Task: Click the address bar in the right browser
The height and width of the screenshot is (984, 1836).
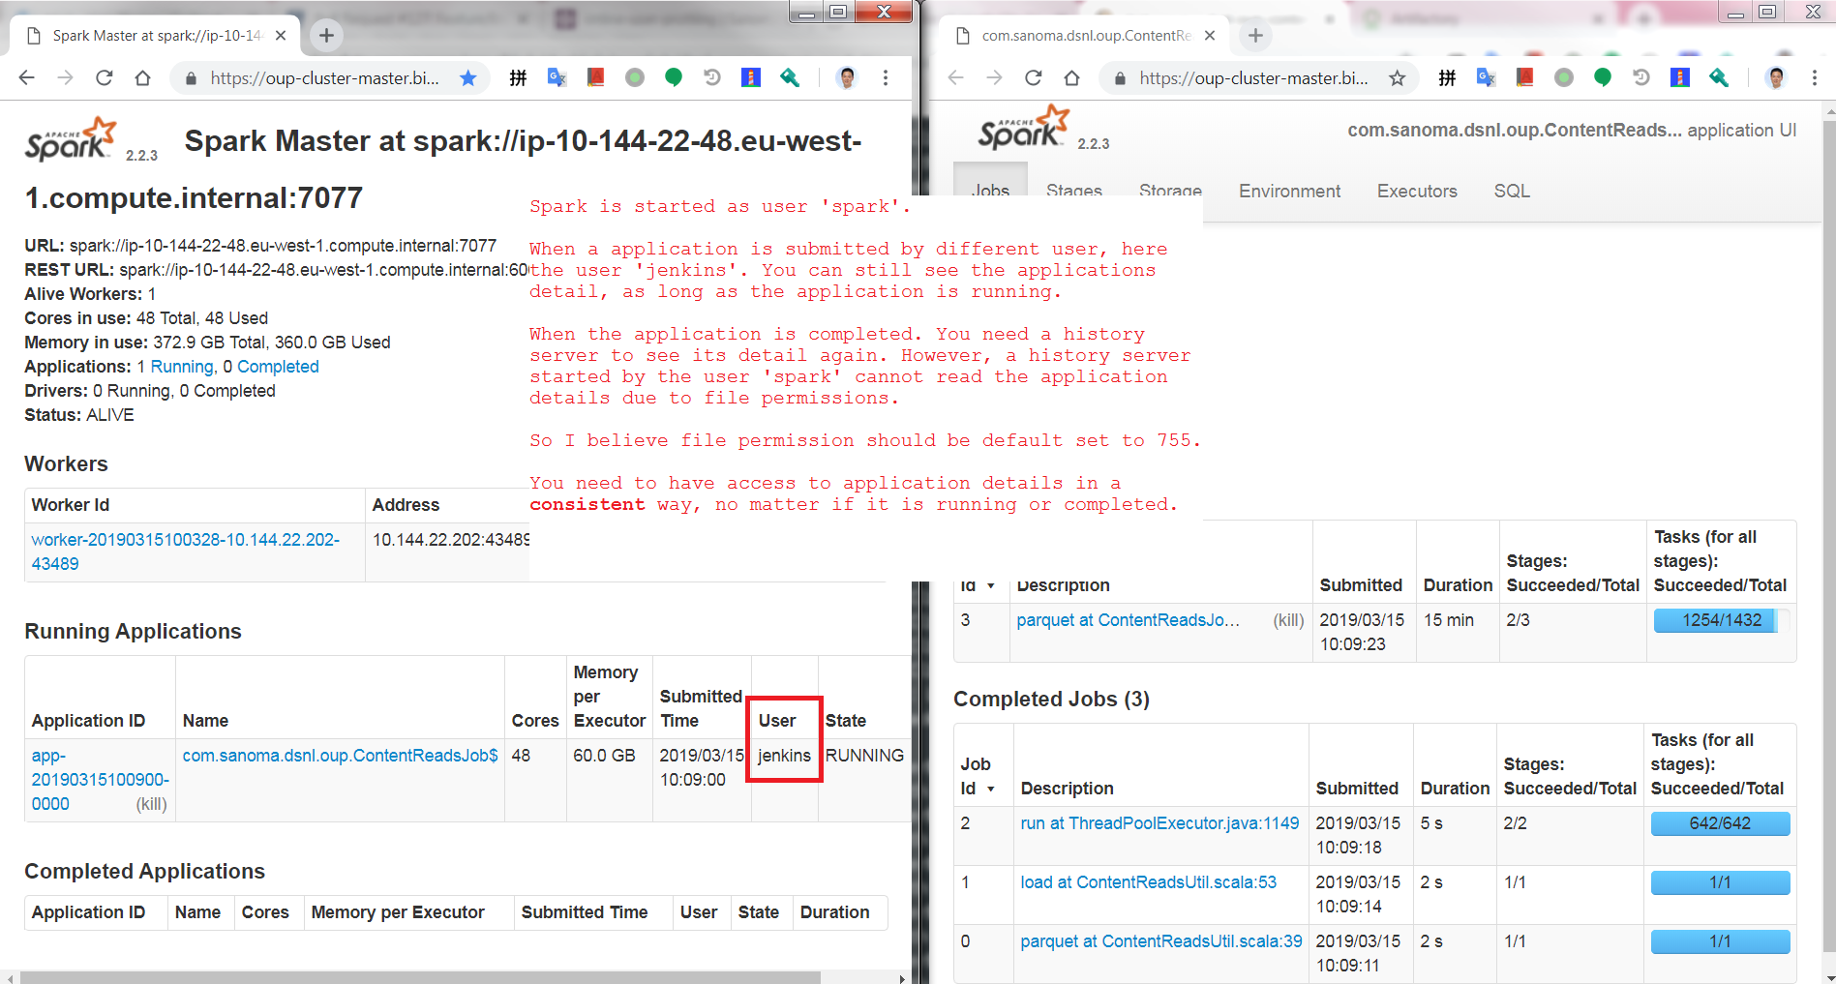Action: click(x=1254, y=78)
